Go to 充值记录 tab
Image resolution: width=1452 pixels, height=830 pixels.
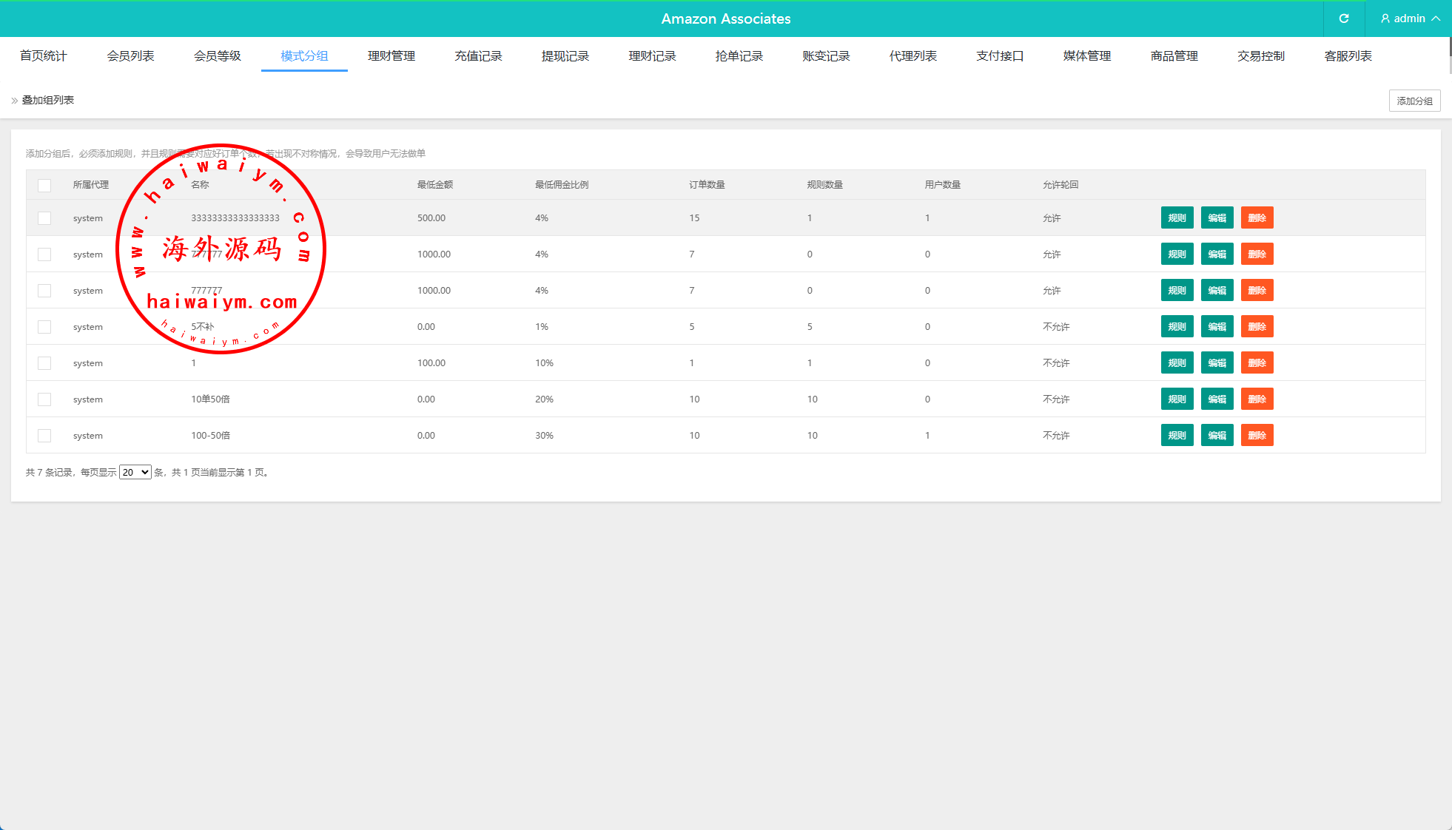(478, 56)
